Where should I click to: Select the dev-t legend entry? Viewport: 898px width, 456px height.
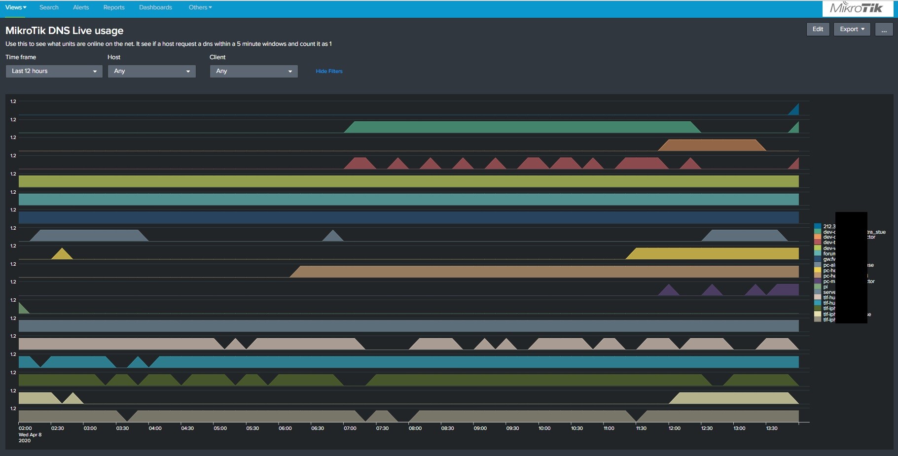[x=825, y=243]
